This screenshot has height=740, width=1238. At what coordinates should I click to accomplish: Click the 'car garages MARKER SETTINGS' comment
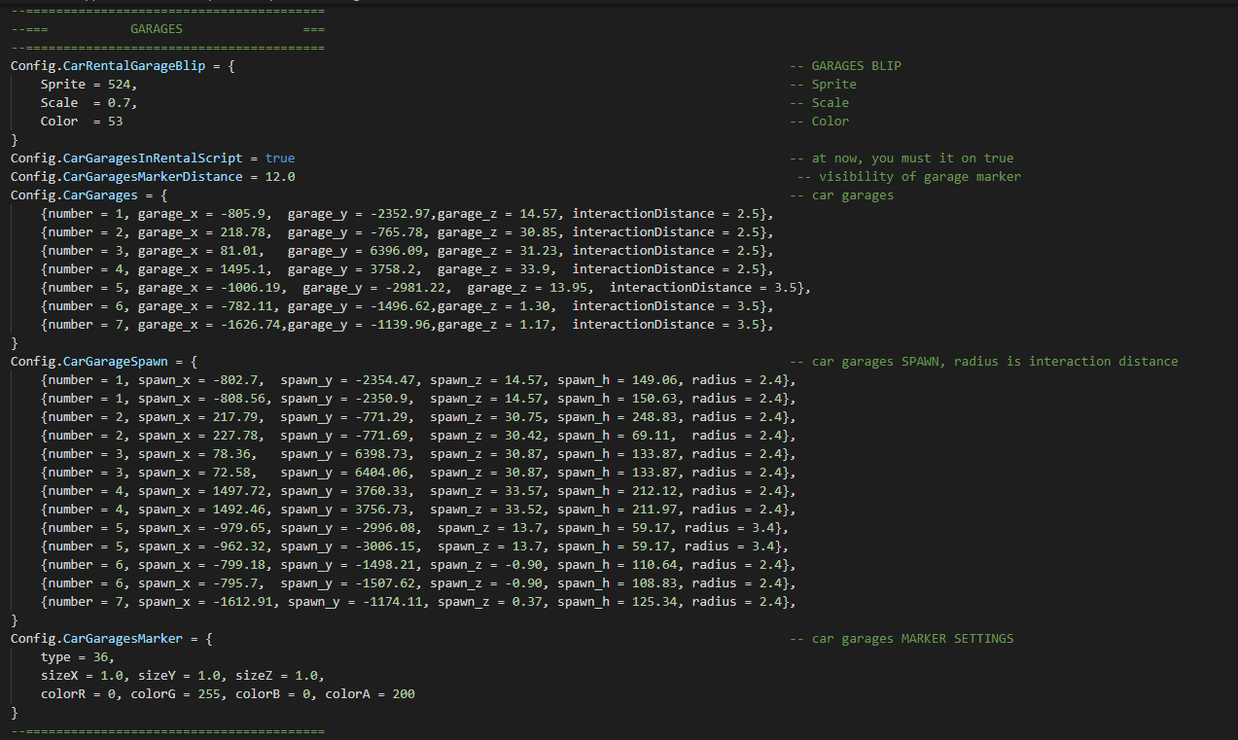click(x=901, y=638)
